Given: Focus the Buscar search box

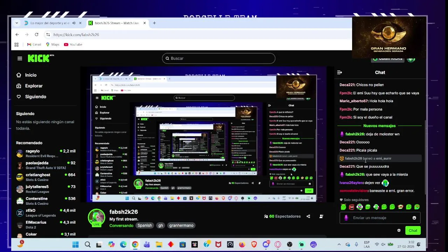Looking at the screenshot, I should [x=219, y=58].
